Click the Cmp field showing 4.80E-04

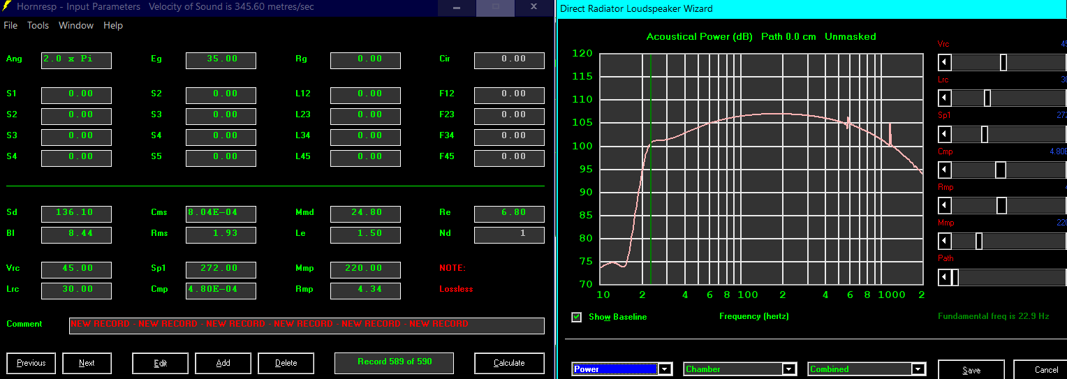(221, 290)
